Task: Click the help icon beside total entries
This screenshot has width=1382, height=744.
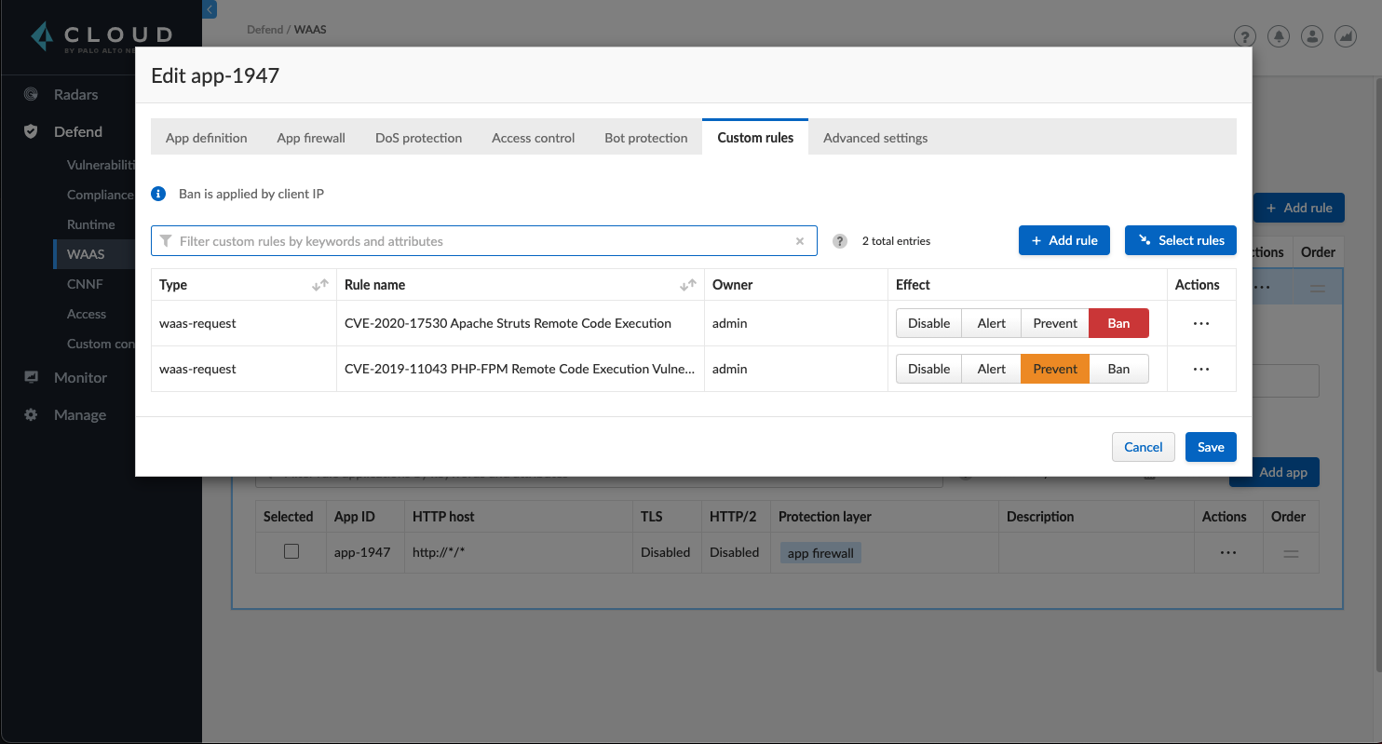Action: tap(840, 241)
